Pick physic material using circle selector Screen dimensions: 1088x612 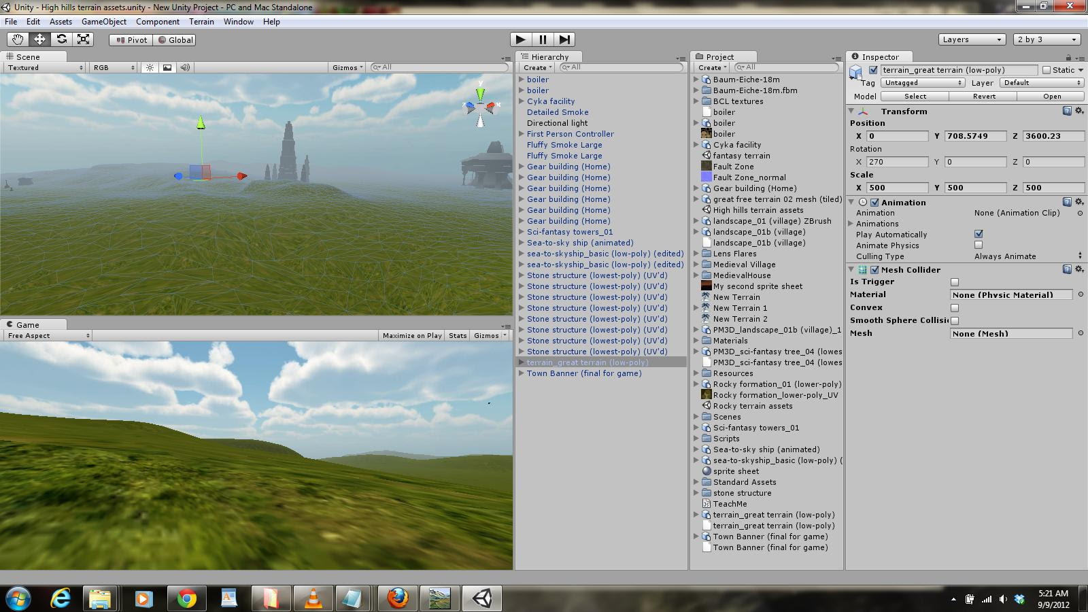(x=1081, y=294)
